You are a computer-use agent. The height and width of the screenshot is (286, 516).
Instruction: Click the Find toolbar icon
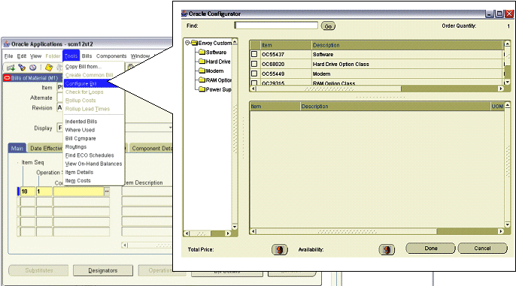click(22, 68)
